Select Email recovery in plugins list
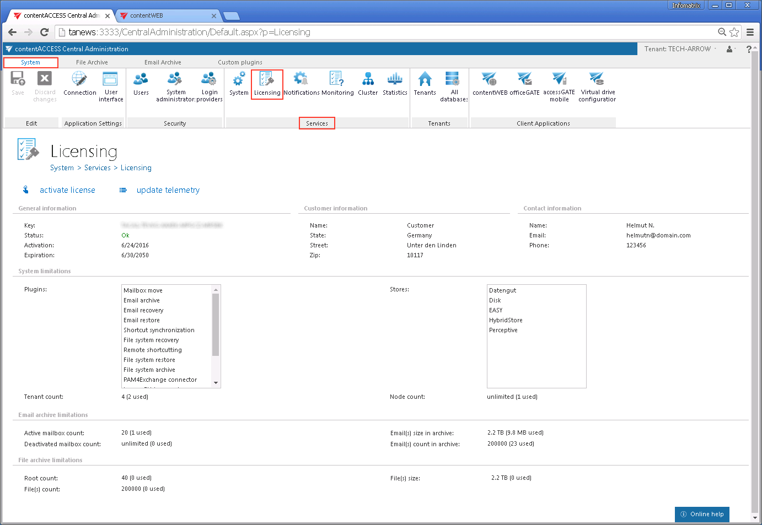762x525 pixels. click(143, 310)
